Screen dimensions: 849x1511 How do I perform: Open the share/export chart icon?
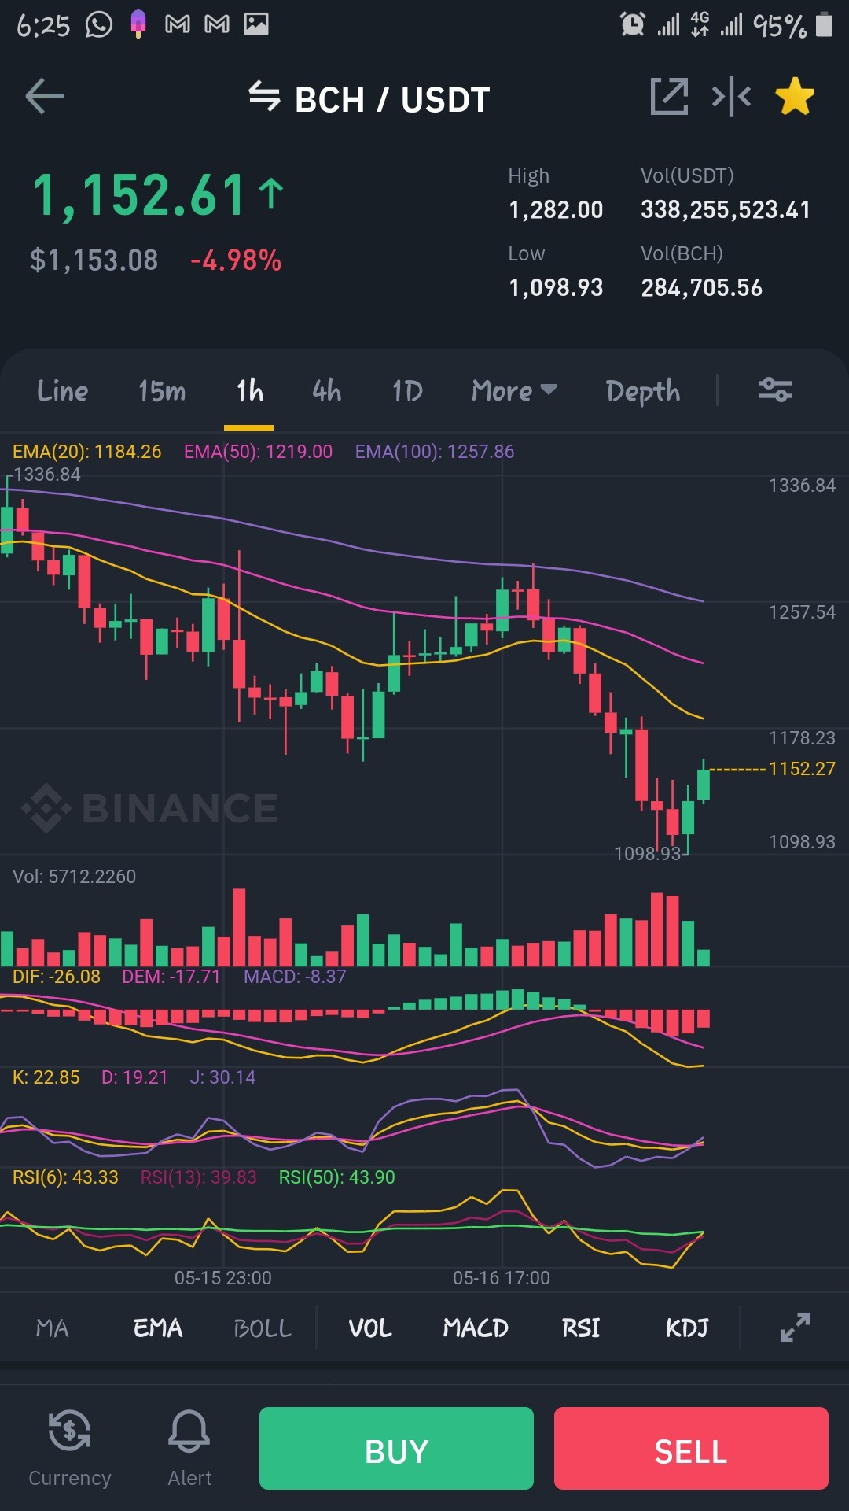[x=669, y=97]
